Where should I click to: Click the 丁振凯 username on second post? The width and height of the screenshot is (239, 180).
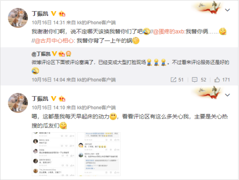click(x=40, y=99)
